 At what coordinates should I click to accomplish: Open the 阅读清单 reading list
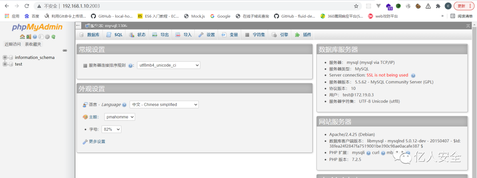462,16
